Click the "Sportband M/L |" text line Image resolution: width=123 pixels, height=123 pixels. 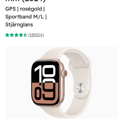click(26, 17)
